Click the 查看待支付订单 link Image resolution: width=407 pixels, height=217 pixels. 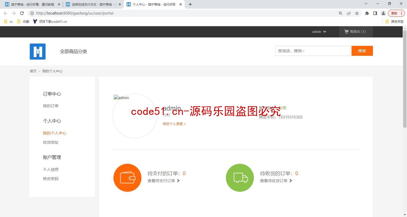click(x=164, y=181)
